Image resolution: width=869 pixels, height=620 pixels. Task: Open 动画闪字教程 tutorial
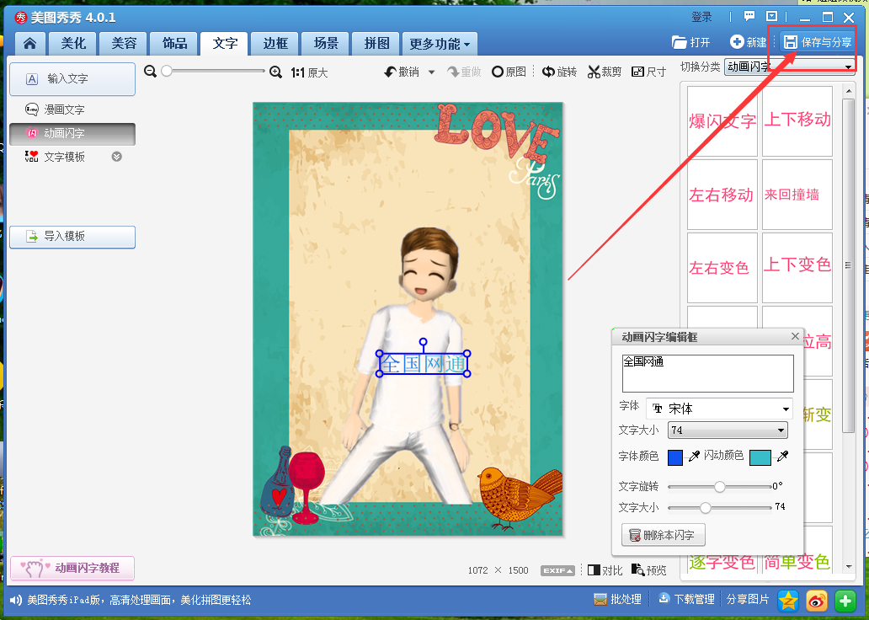(72, 568)
